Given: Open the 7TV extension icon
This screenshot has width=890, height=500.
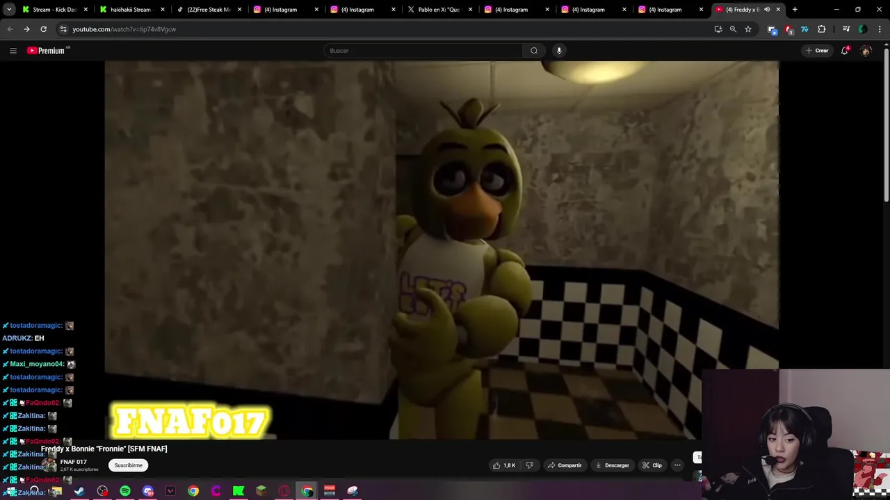Looking at the screenshot, I should point(804,29).
